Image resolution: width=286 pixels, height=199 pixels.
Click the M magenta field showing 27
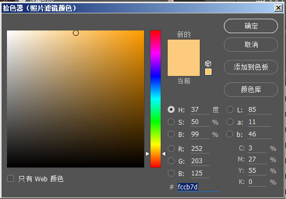[x=257, y=159]
